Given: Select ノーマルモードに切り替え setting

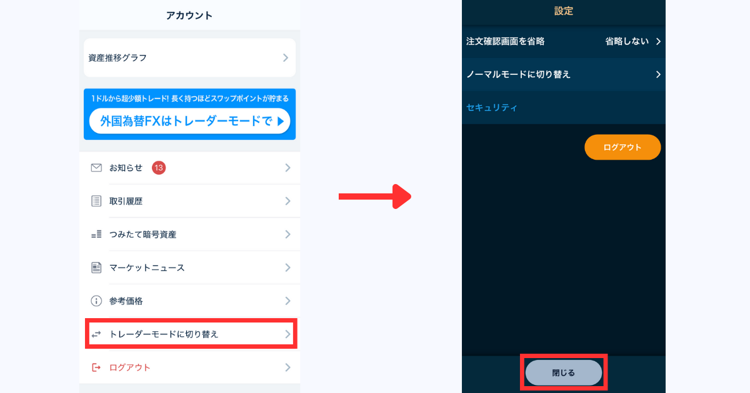Looking at the screenshot, I should click(564, 74).
